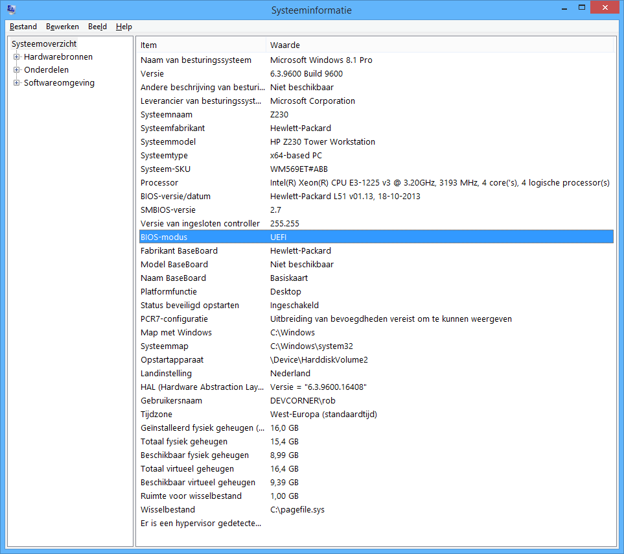624x554 pixels.
Task: Select the 'Leverancier van besturingssyst...' row
Action: pyautogui.click(x=376, y=101)
